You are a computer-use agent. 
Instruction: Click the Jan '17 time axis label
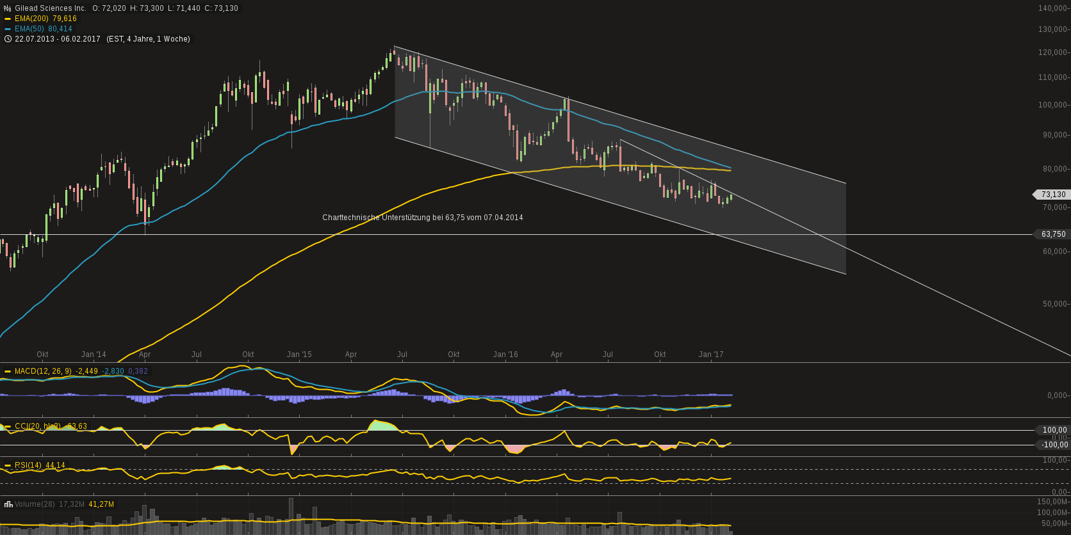coord(711,355)
